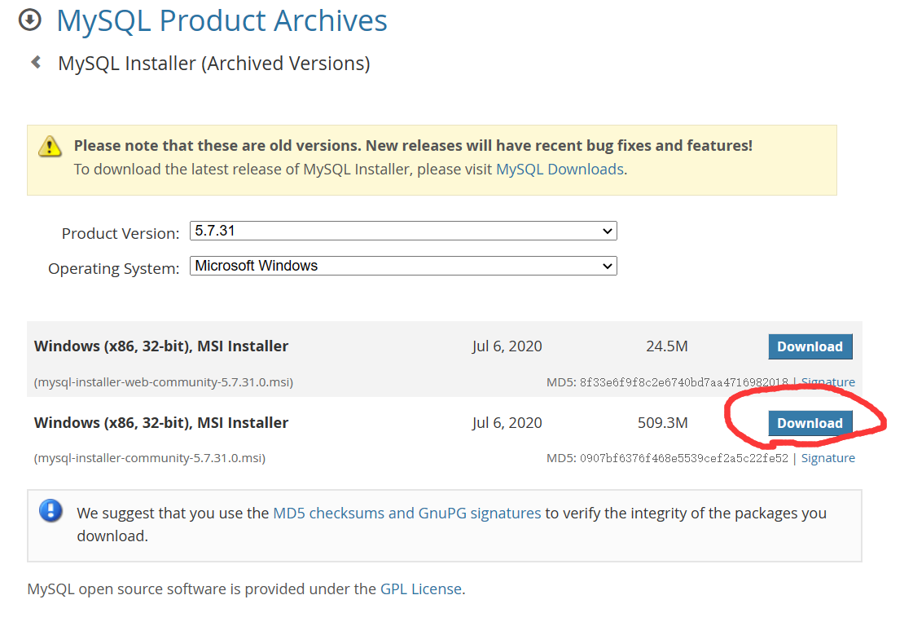Click the mysql-installer-community-5.7.31.0.msi filename
The height and width of the screenshot is (626, 913).
[150, 458]
